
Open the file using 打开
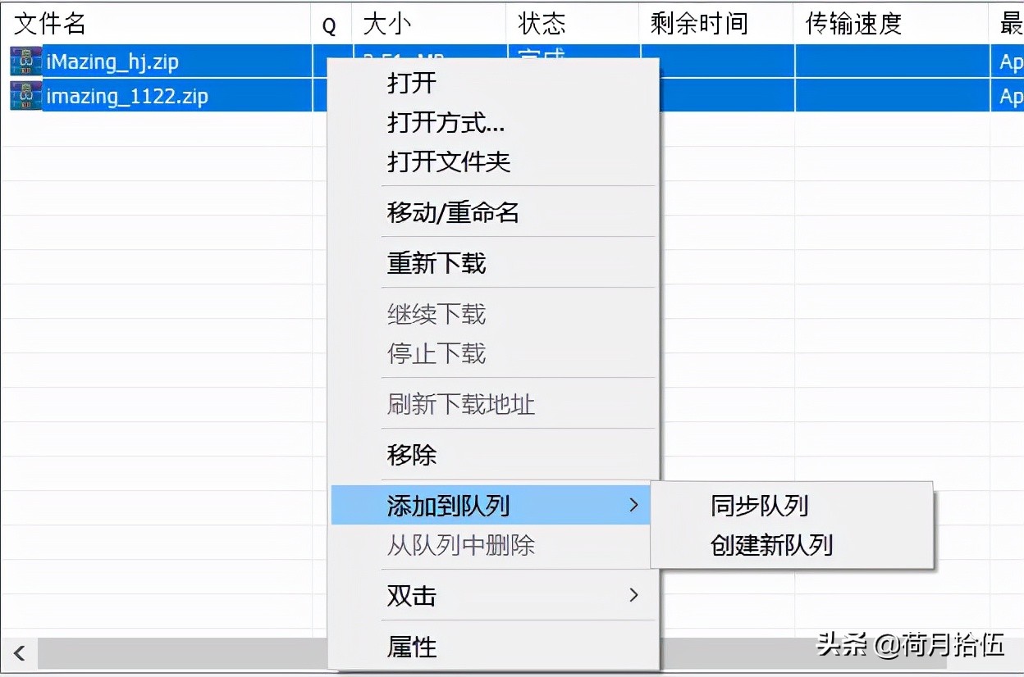[410, 82]
